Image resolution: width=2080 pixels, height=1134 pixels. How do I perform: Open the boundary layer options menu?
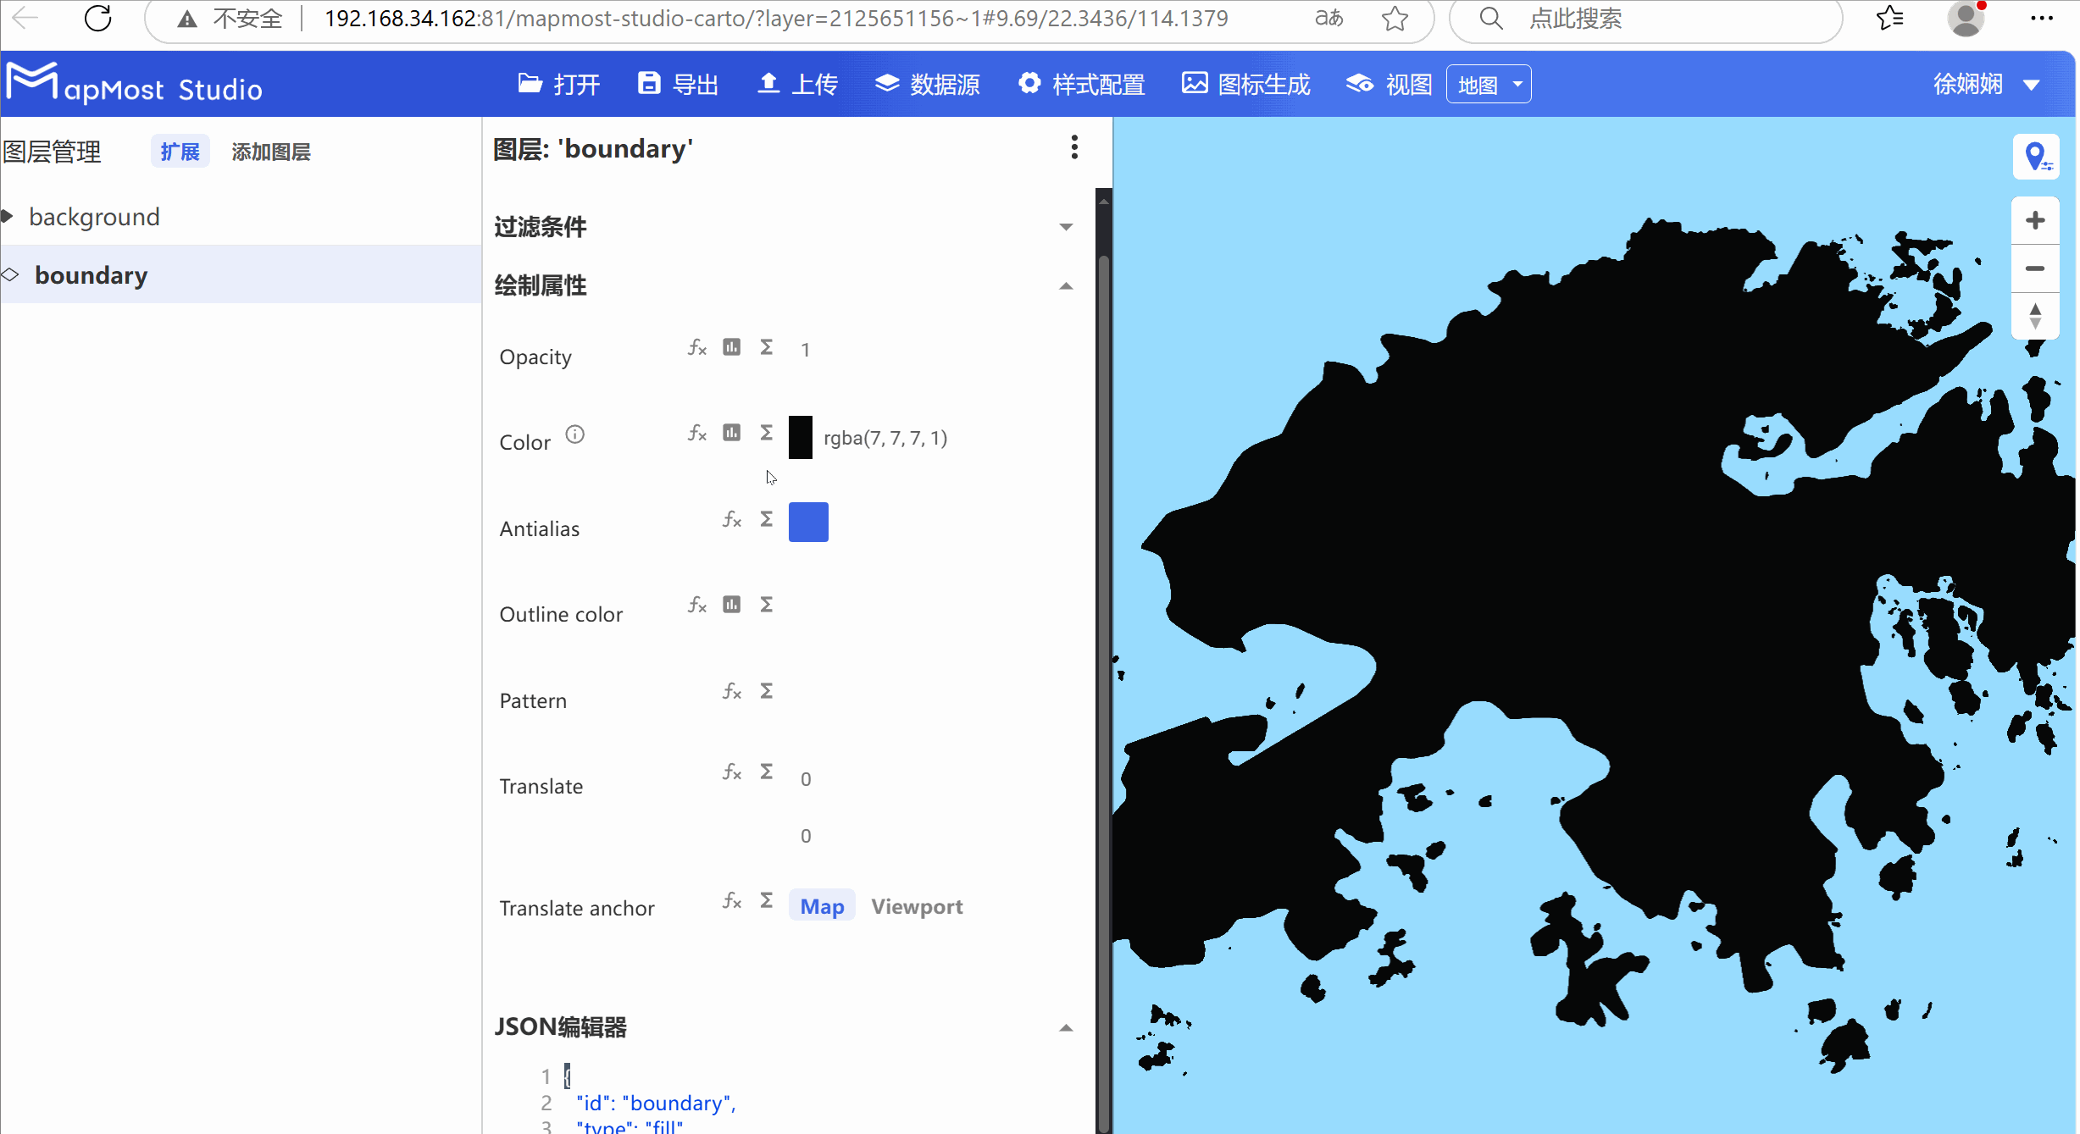pyautogui.click(x=1073, y=147)
